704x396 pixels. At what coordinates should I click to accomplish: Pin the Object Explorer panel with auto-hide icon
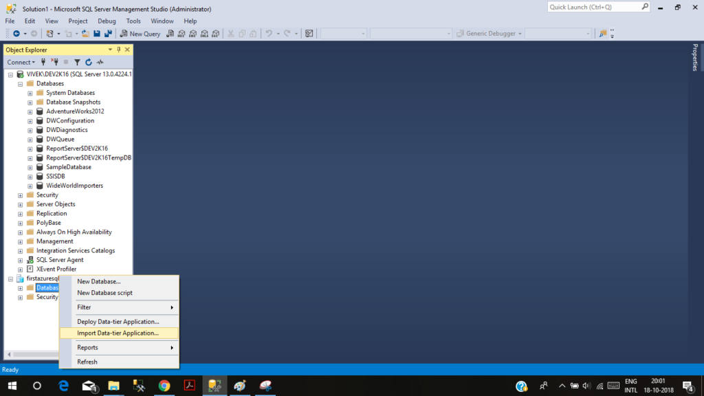[118, 50]
